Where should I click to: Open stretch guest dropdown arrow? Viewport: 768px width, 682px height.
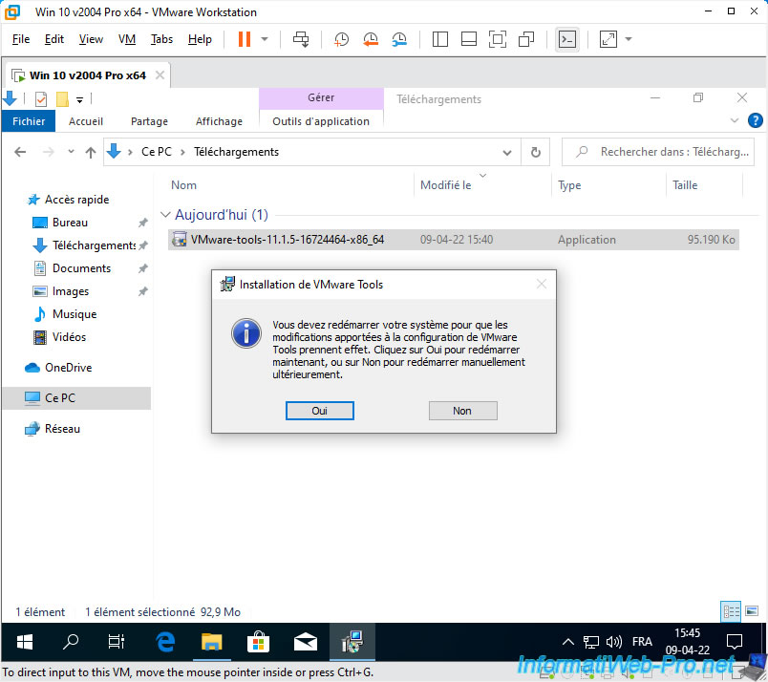[629, 39]
